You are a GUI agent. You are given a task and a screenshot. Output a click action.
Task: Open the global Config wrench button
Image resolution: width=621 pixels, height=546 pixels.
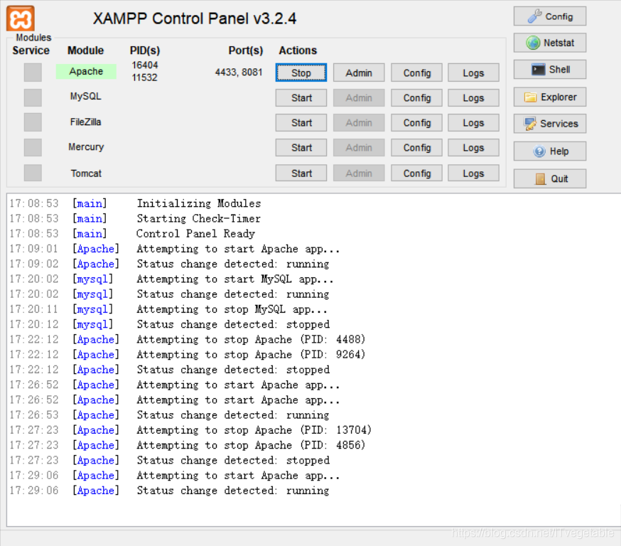(550, 16)
